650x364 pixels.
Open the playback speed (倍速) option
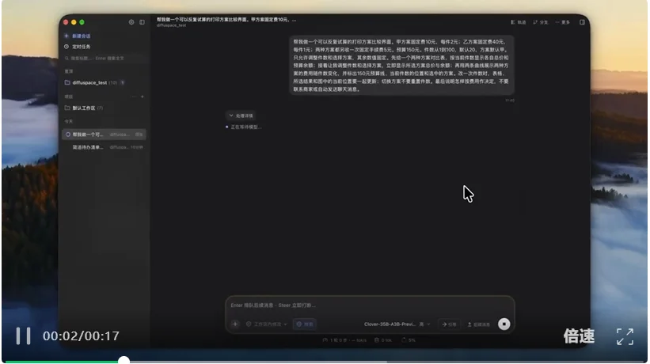(x=579, y=336)
